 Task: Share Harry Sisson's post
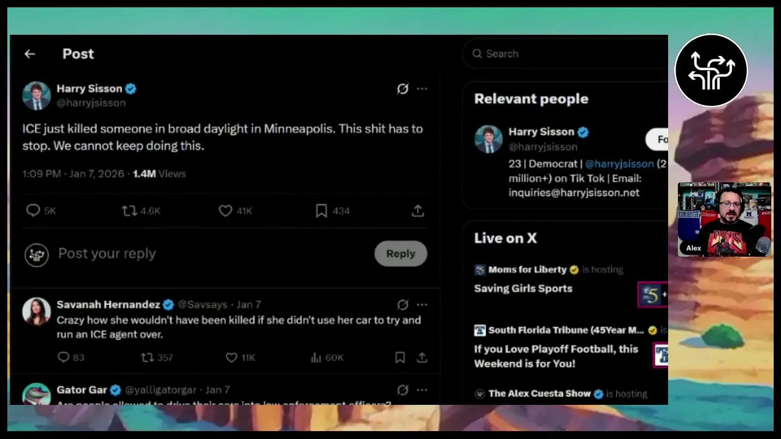417,210
